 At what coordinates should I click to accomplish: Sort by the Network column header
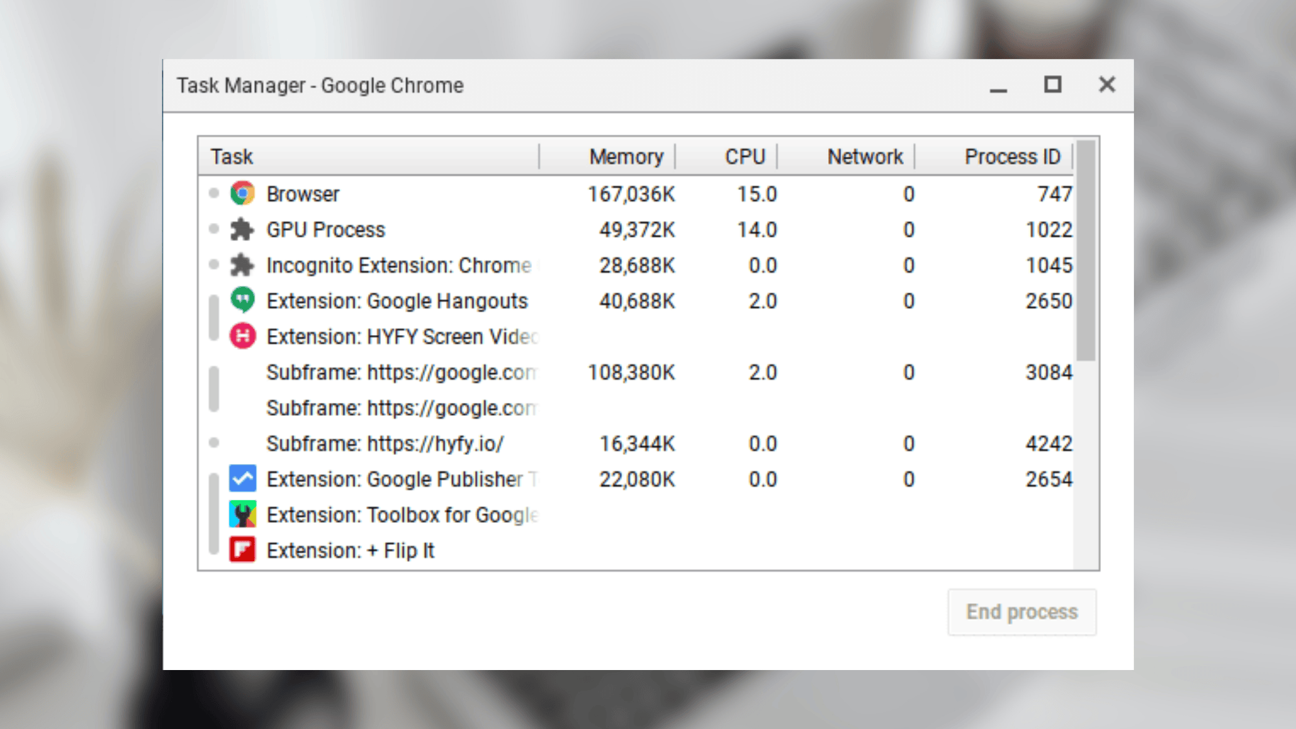point(864,156)
